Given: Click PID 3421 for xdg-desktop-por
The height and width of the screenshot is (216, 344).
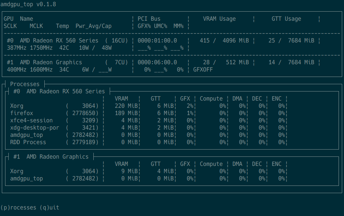Looking at the screenshot, I should (89, 128).
